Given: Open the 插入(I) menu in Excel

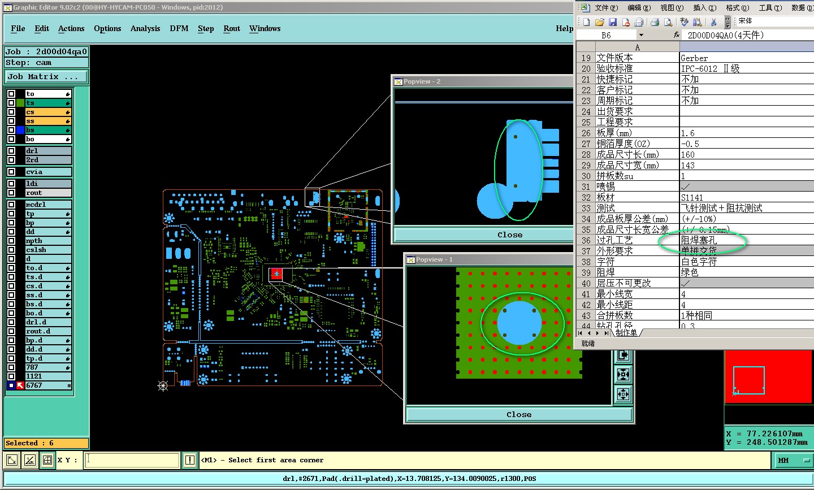Looking at the screenshot, I should point(705,7).
